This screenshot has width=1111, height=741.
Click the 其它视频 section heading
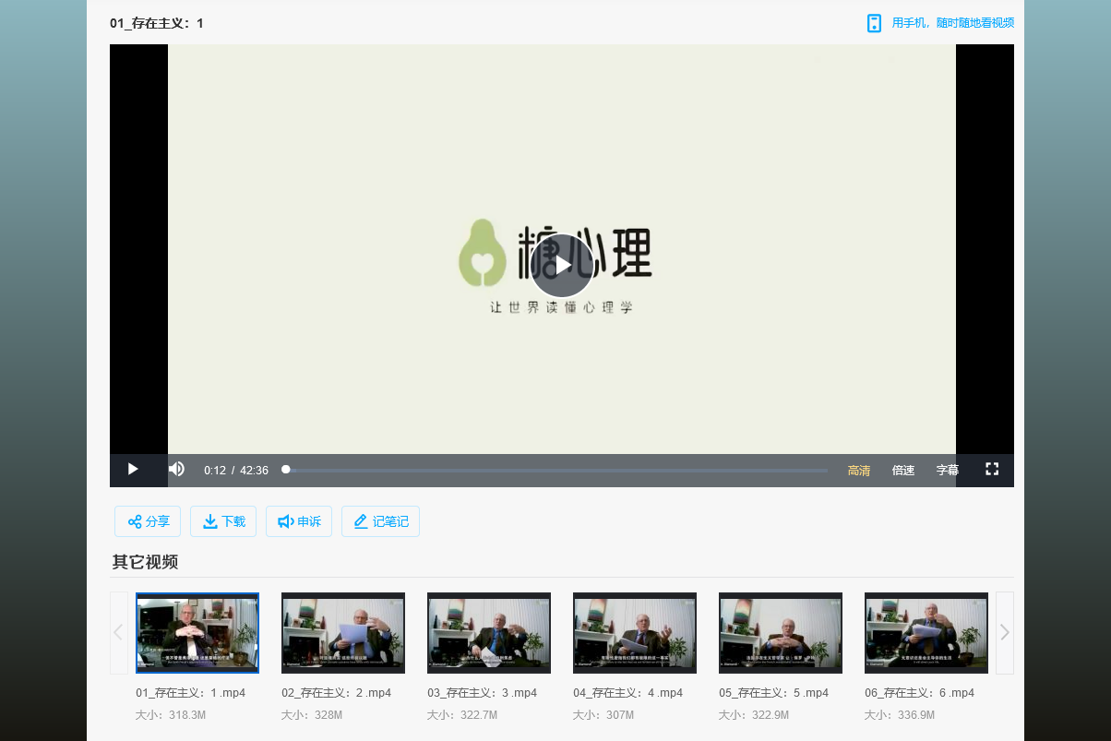coord(145,562)
